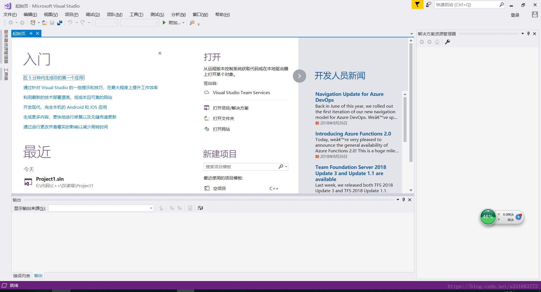541x292 pixels.
Task: Click the Save toolbar icon
Action: [x=52, y=23]
